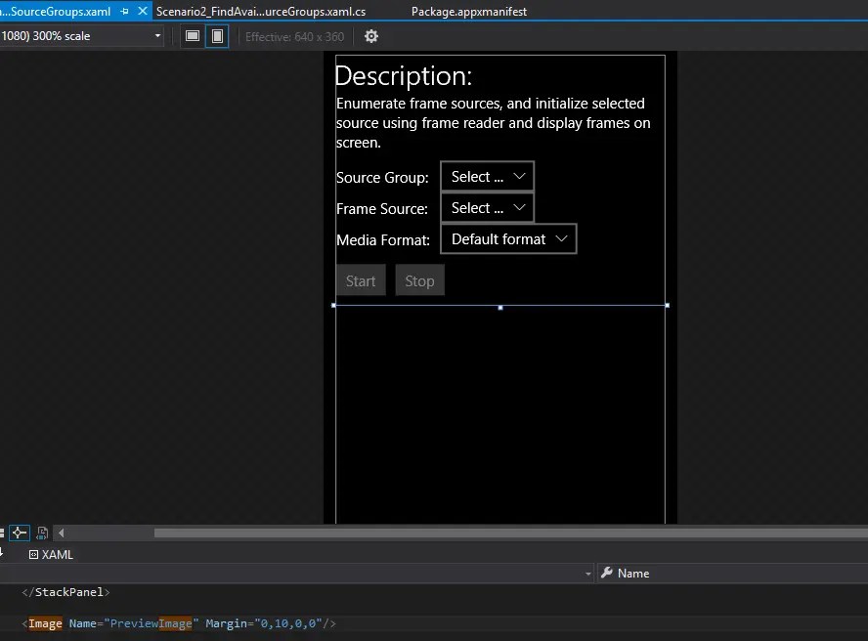Open the Frame Source combo box

[487, 207]
